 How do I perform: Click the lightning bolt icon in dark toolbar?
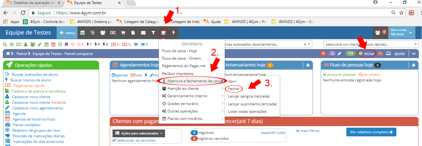[173, 33]
